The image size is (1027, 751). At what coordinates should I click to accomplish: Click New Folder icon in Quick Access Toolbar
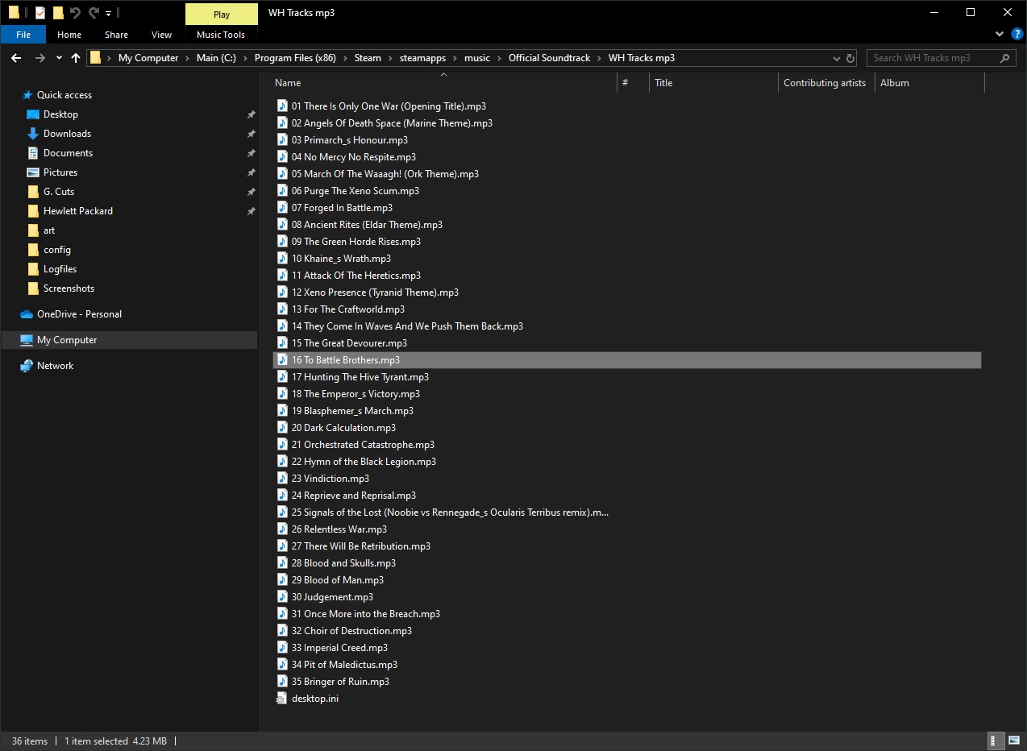point(58,13)
